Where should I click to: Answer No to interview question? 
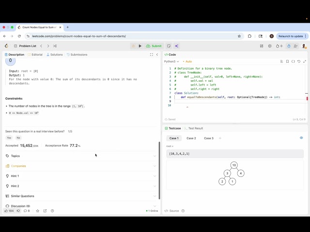(18, 138)
